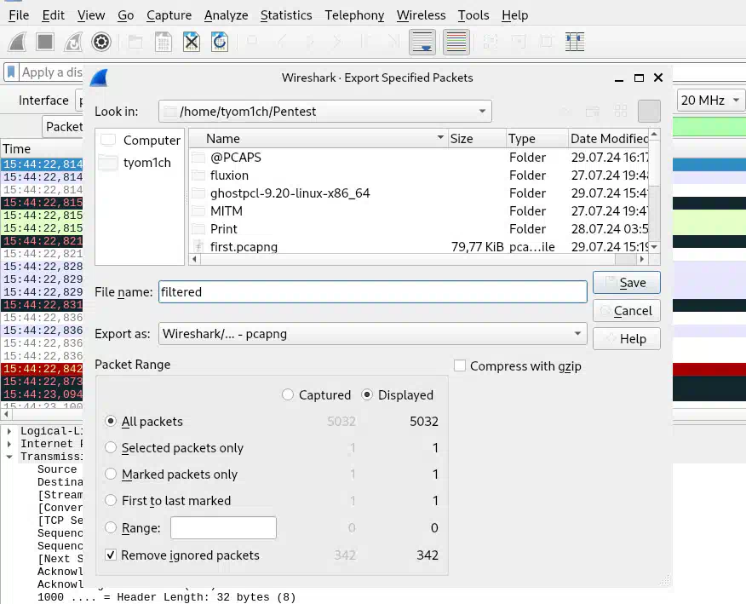This screenshot has height=604, width=746.
Task: Click the stop capture square icon
Action: pyautogui.click(x=45, y=42)
